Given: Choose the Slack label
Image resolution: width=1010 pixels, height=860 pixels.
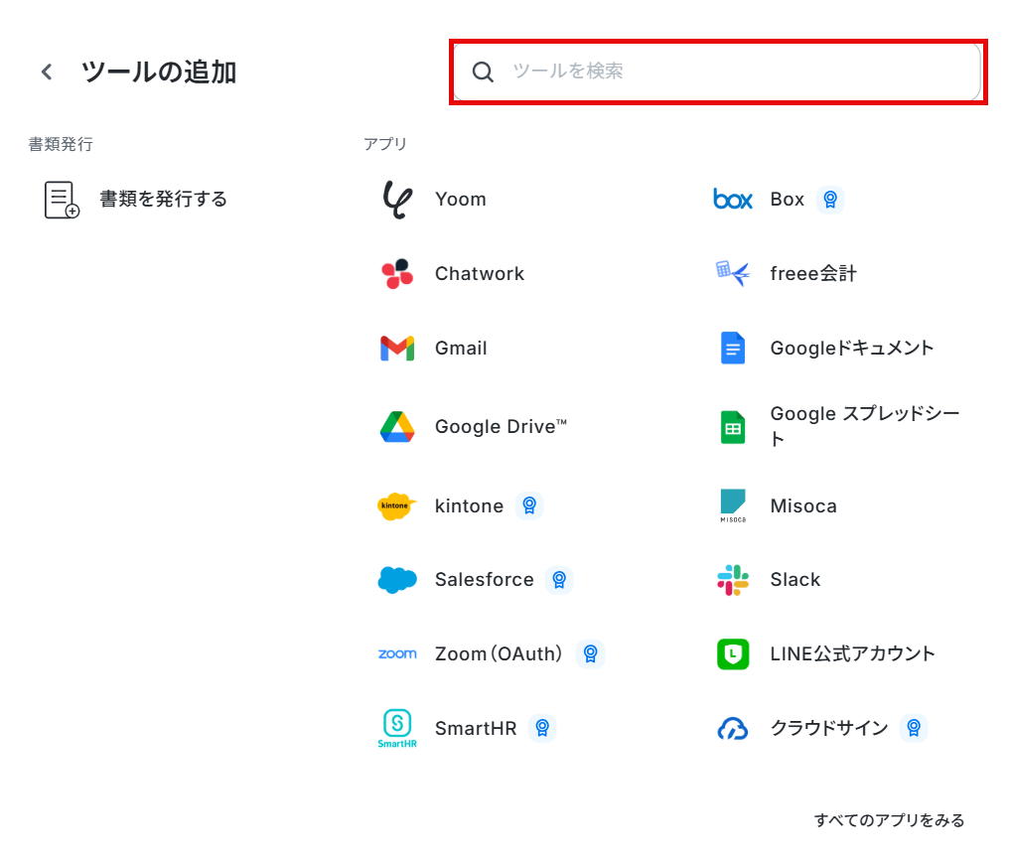Looking at the screenshot, I should click(x=794, y=580).
